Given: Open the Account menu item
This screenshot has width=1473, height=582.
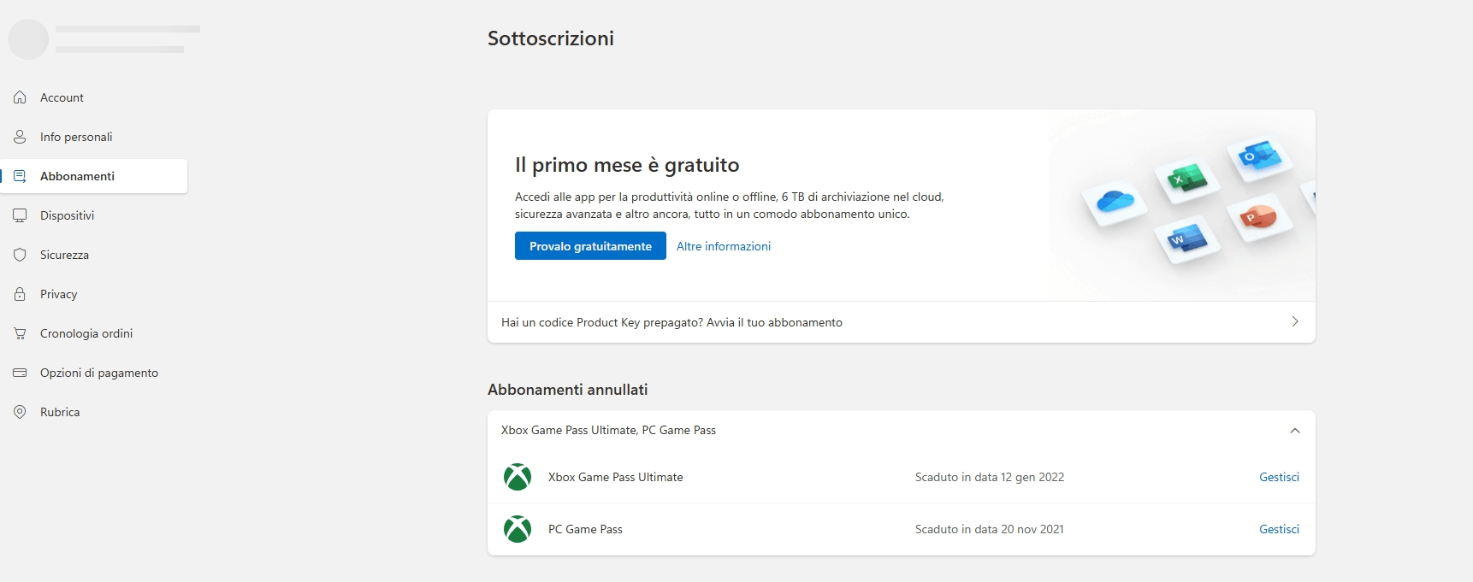Looking at the screenshot, I should (x=94, y=97).
